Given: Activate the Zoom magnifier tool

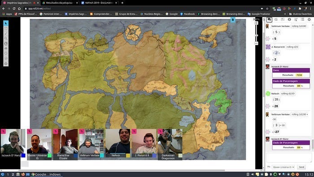Looking at the screenshot, I should (6, 39).
